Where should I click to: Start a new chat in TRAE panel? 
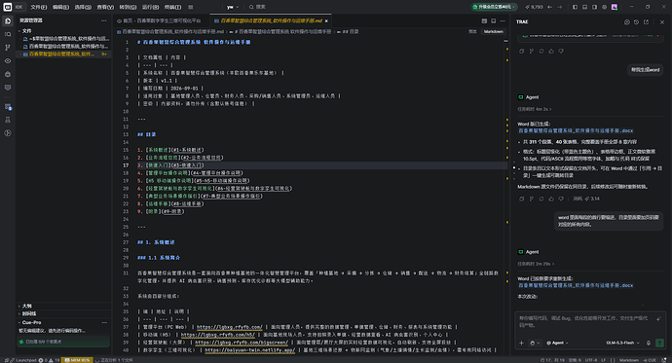click(626, 21)
